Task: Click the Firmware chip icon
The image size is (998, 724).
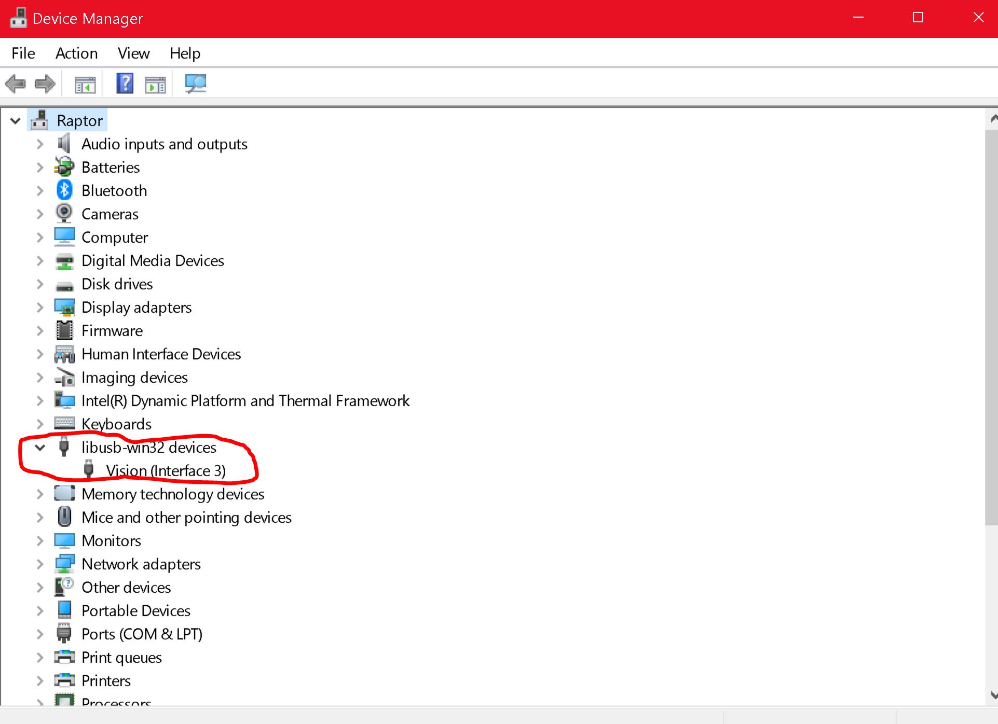Action: 64,330
